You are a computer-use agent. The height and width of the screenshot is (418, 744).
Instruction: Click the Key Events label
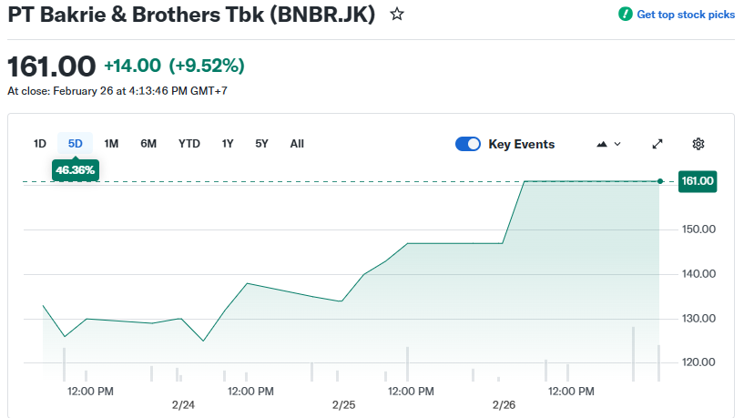(521, 144)
